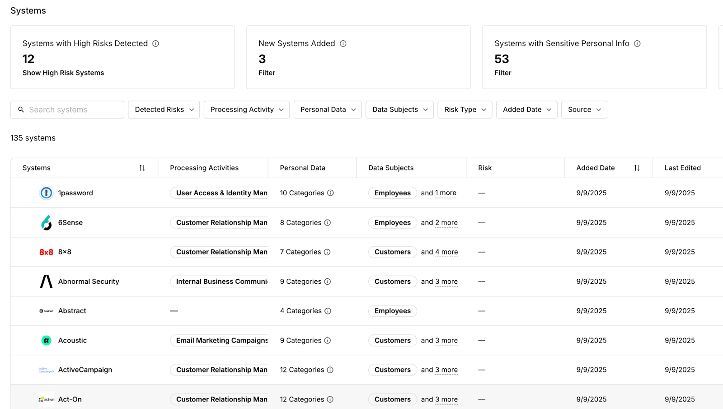Click info icon in Acoustic's Personal Data cell
Image resolution: width=723 pixels, height=409 pixels.
coord(328,340)
